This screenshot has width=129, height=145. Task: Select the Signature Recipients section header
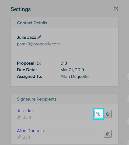tap(37, 99)
